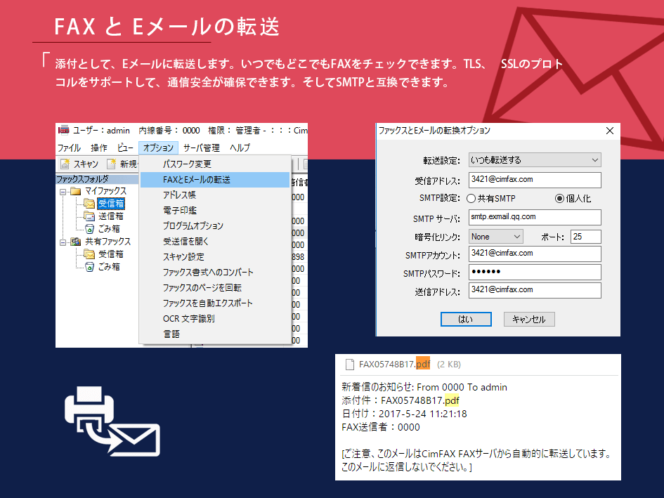The image size is (664, 498).
Task: Click the 送信アドレス input field
Action: pyautogui.click(x=535, y=291)
